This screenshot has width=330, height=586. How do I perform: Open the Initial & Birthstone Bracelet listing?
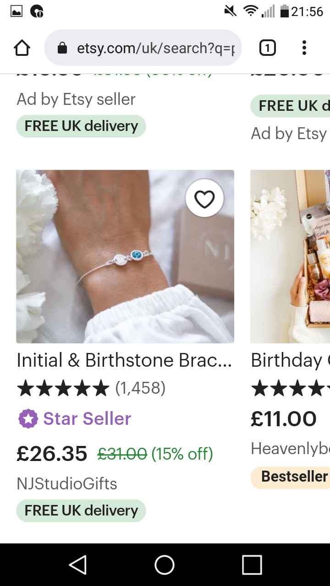[125, 360]
